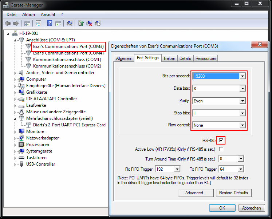Click the Uninstall device toolbar icon
Image resolution: width=272 pixels, height=219 pixels.
click(x=89, y=23)
